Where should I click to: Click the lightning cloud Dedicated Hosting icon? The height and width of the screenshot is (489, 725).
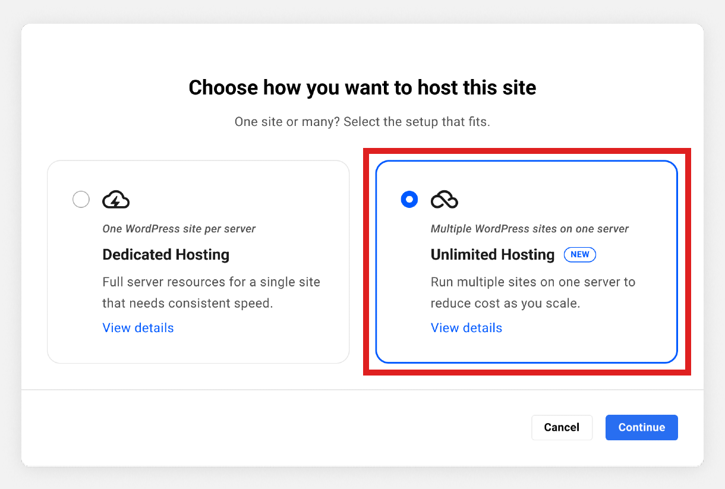(116, 200)
